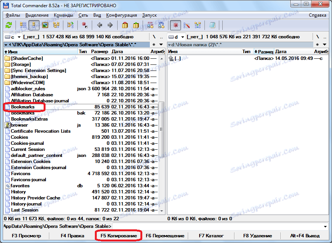Show directory tree view icon
Image resolution: width=332 pixels, height=243 pixels.
click(56, 25)
